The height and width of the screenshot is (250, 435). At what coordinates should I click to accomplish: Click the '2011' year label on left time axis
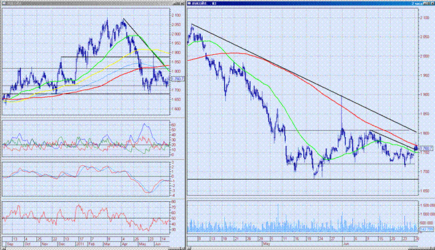click(x=80, y=244)
